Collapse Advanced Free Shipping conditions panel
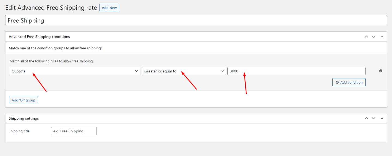 tap(382, 37)
